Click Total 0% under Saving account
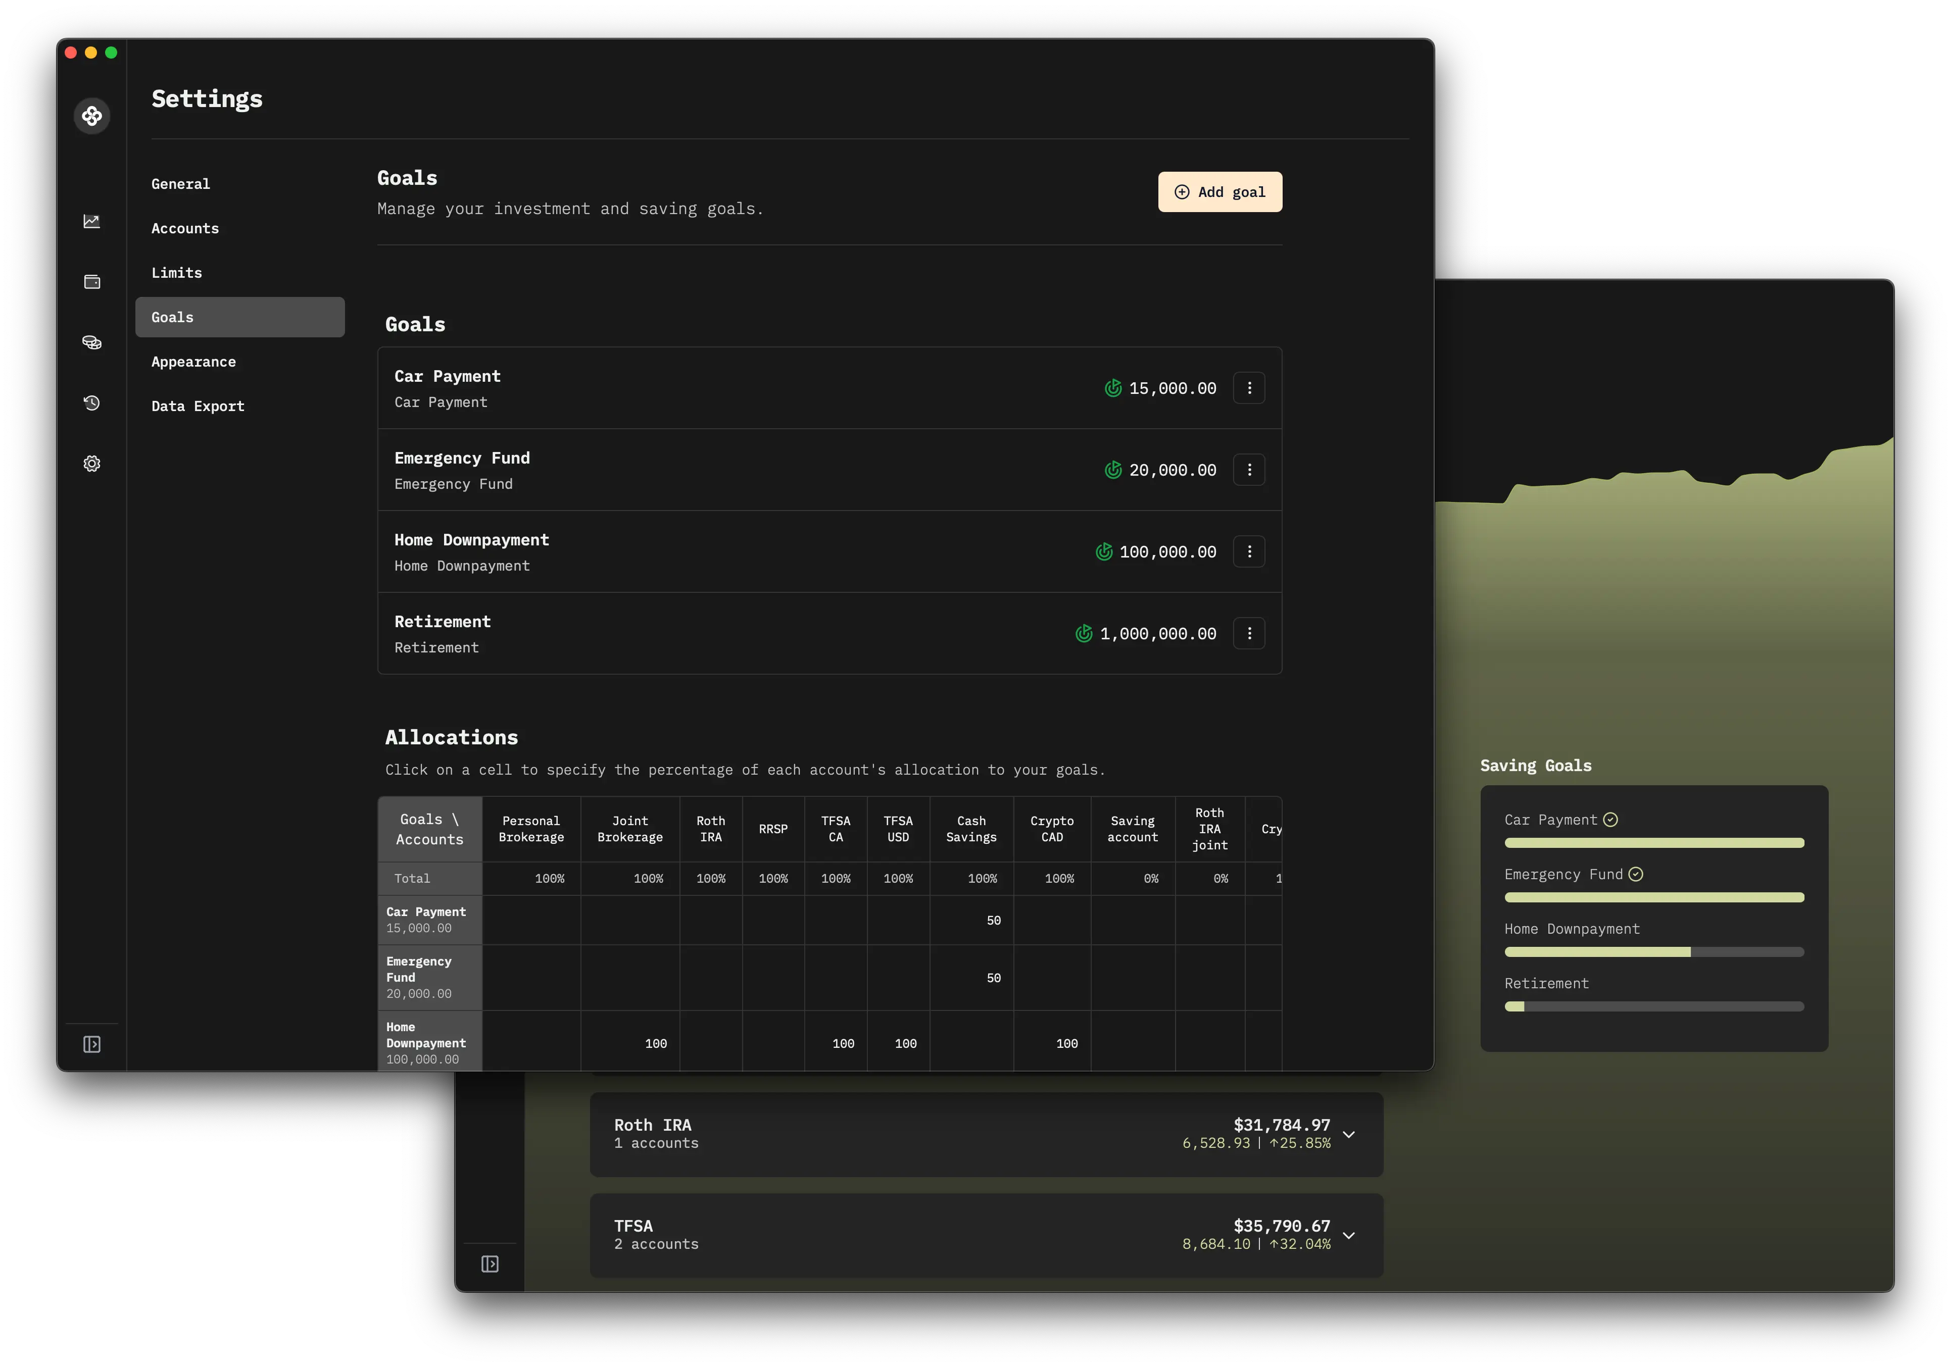1951x1367 pixels. coord(1133,879)
